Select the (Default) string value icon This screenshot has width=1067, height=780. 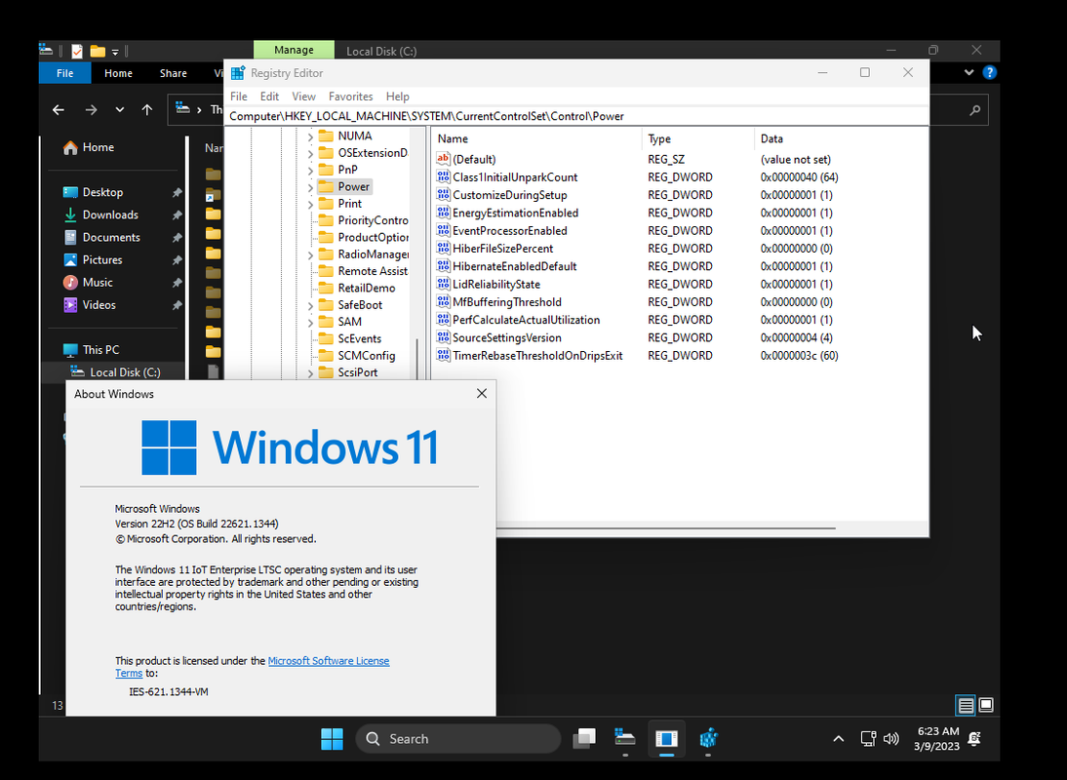click(x=443, y=159)
